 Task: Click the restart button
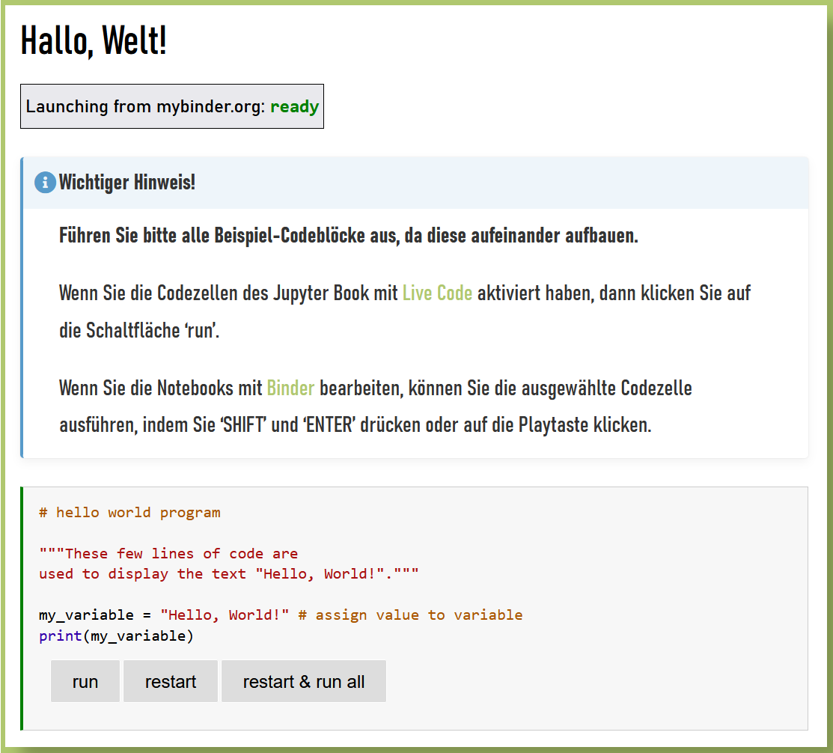(x=171, y=681)
